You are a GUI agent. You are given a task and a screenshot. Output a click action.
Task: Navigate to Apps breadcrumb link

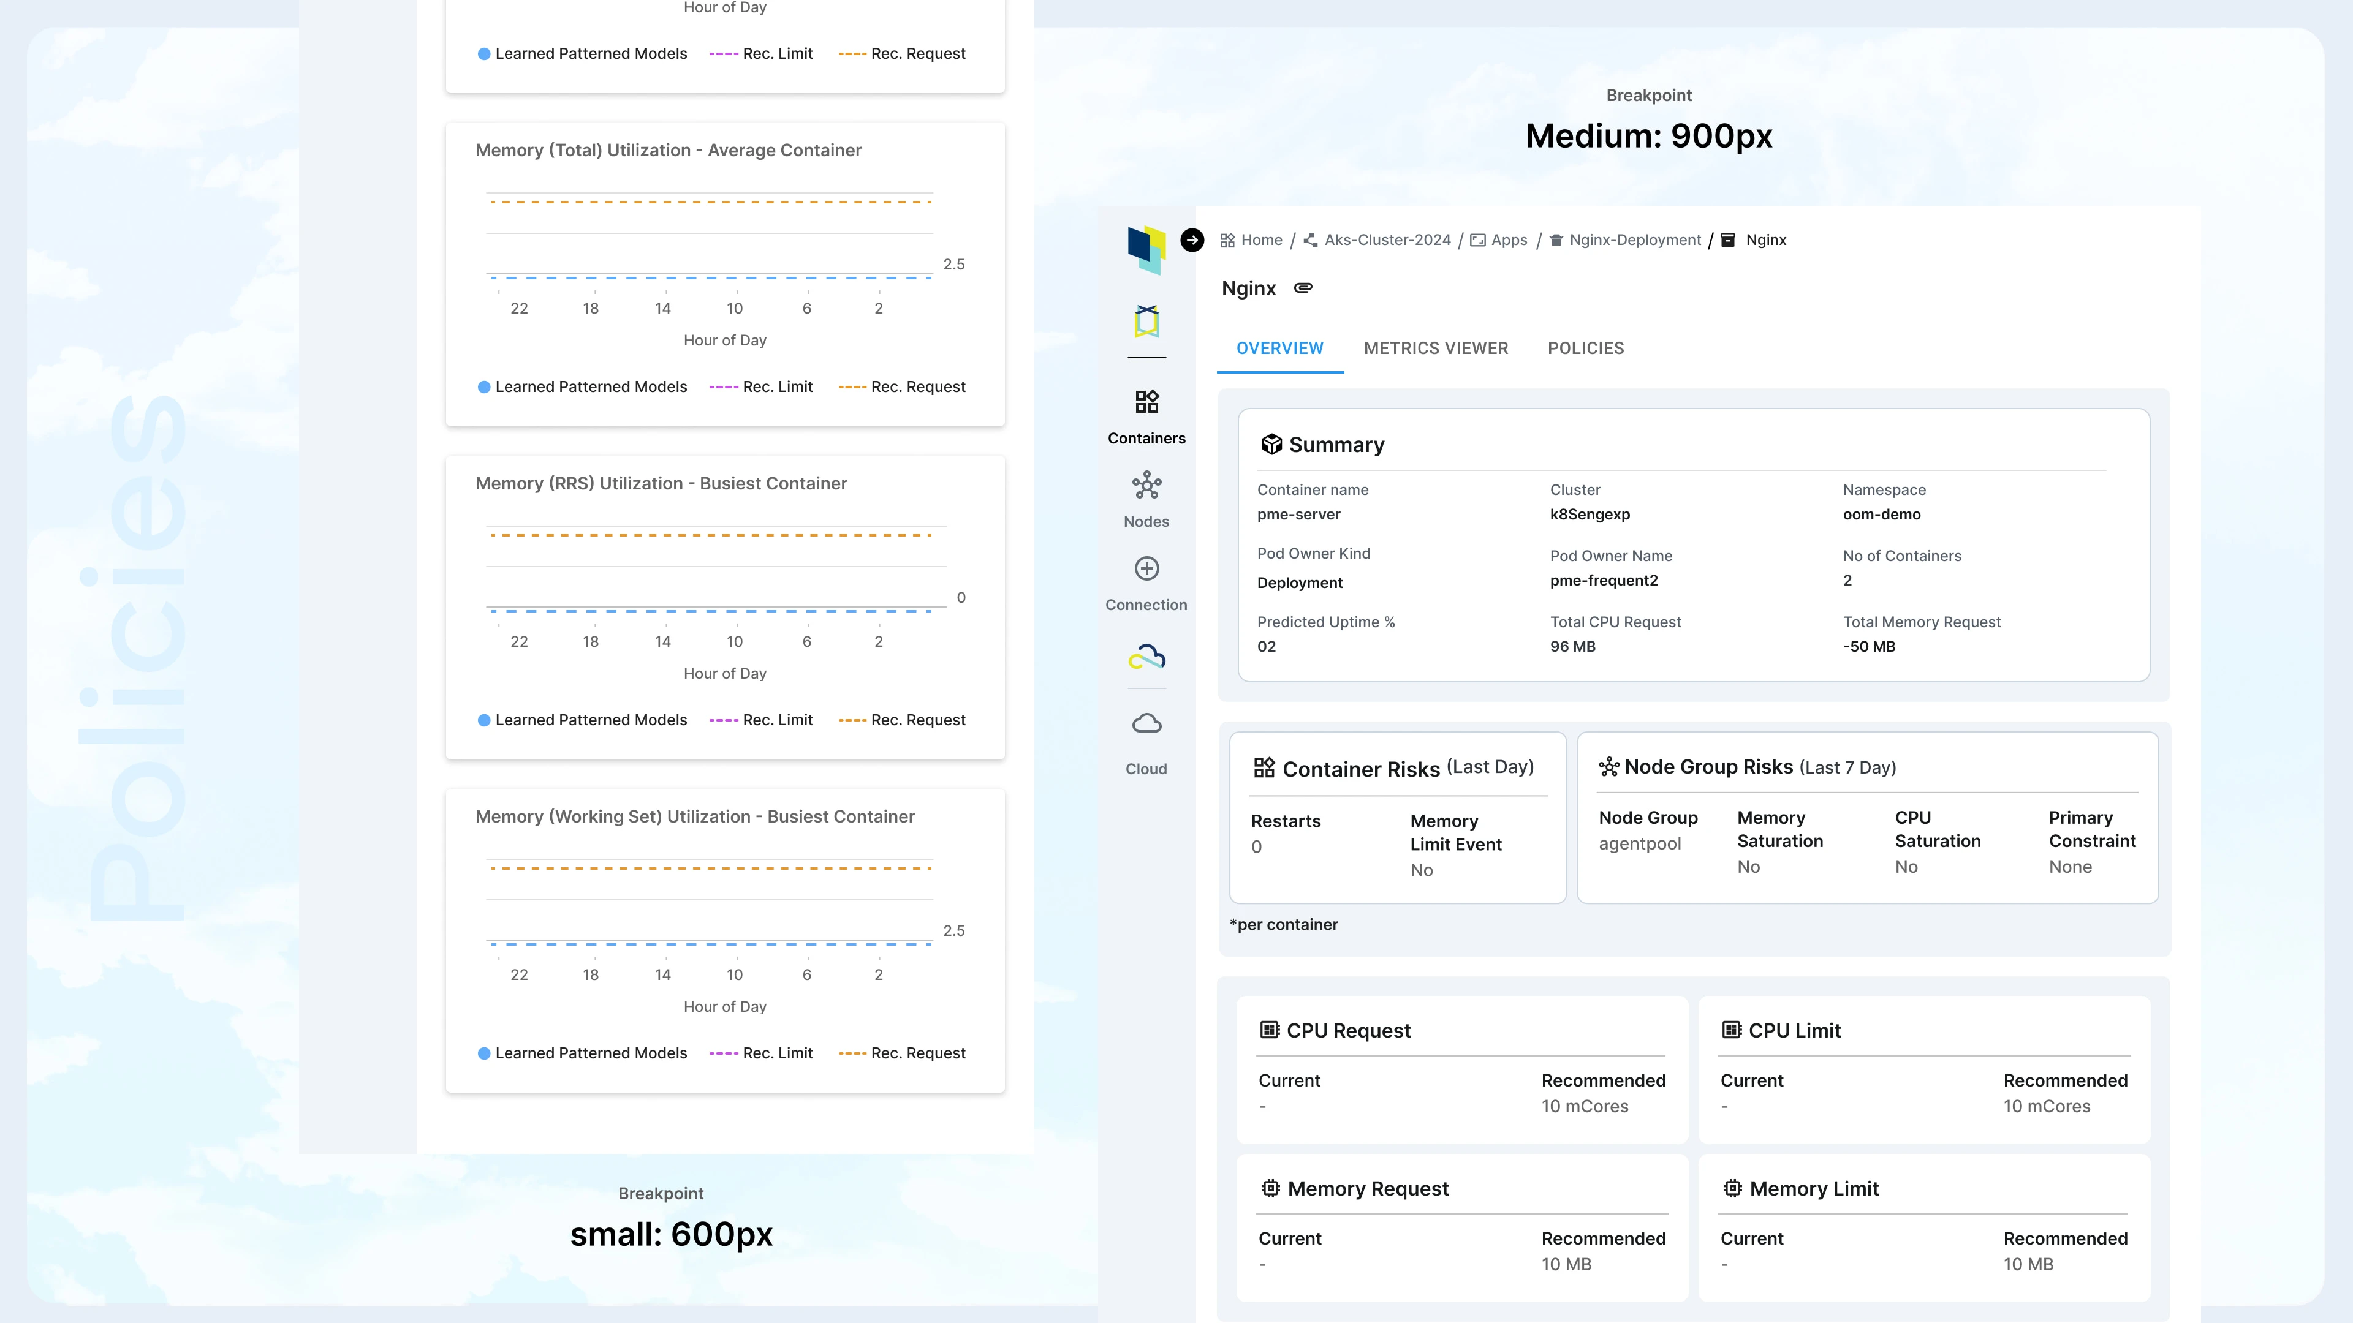click(x=1508, y=239)
